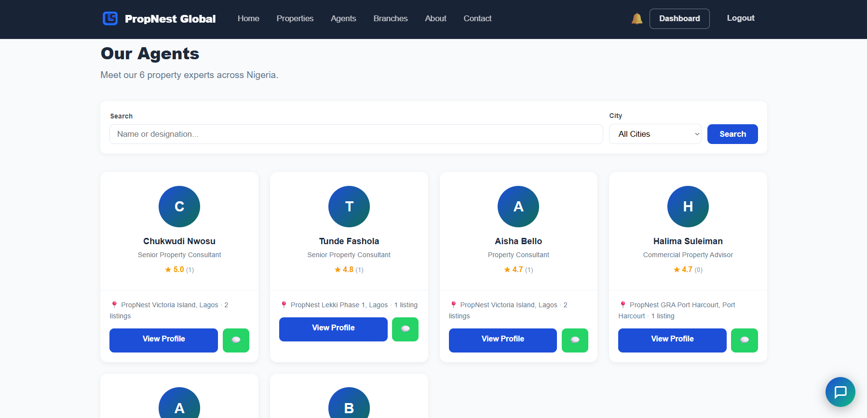Click the B avatar in the bottom row

(x=349, y=403)
